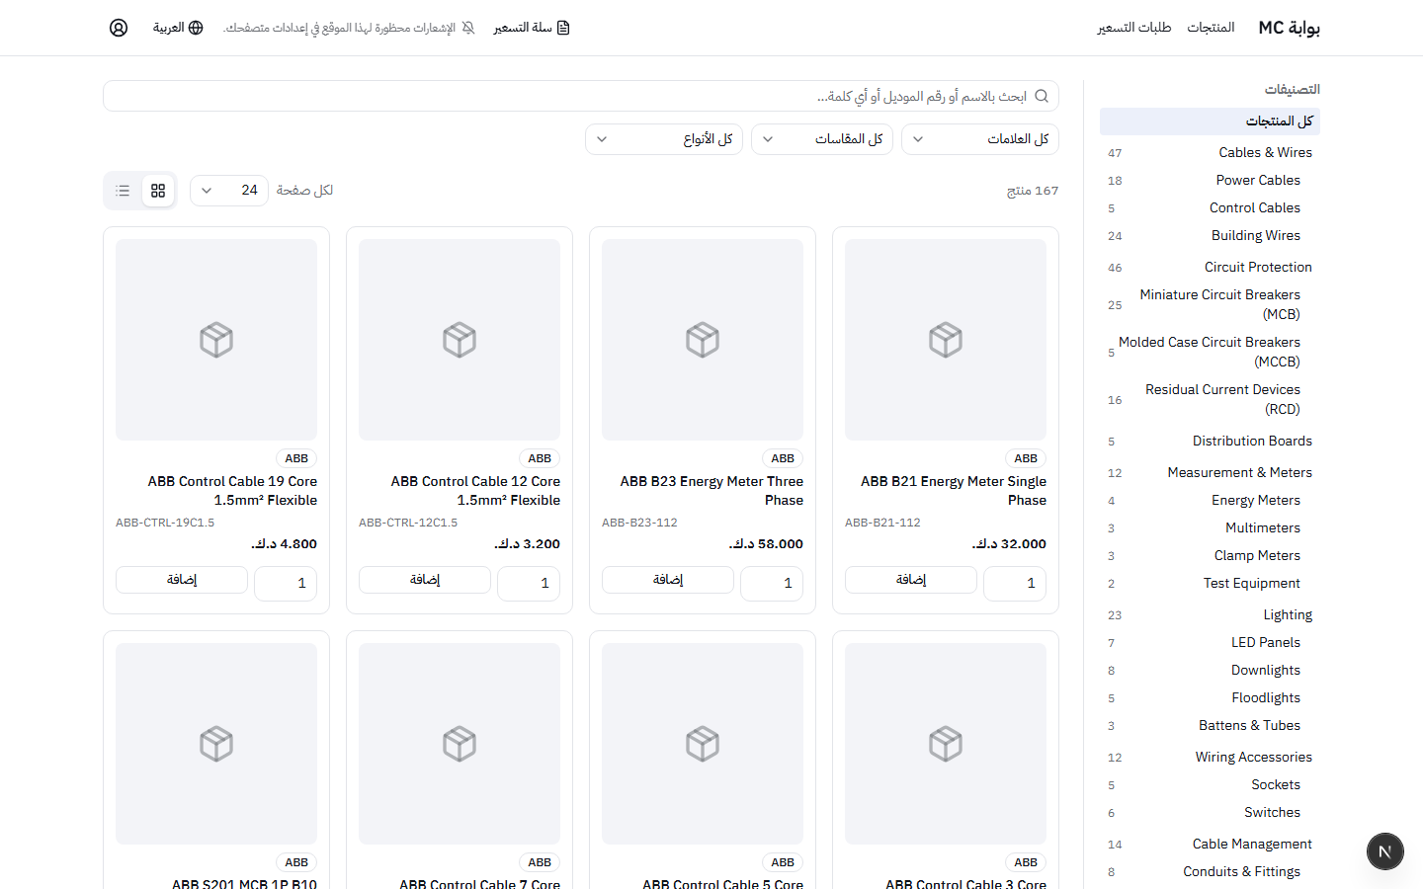Switch to list view layout
The image size is (1423, 889).
pyautogui.click(x=123, y=191)
